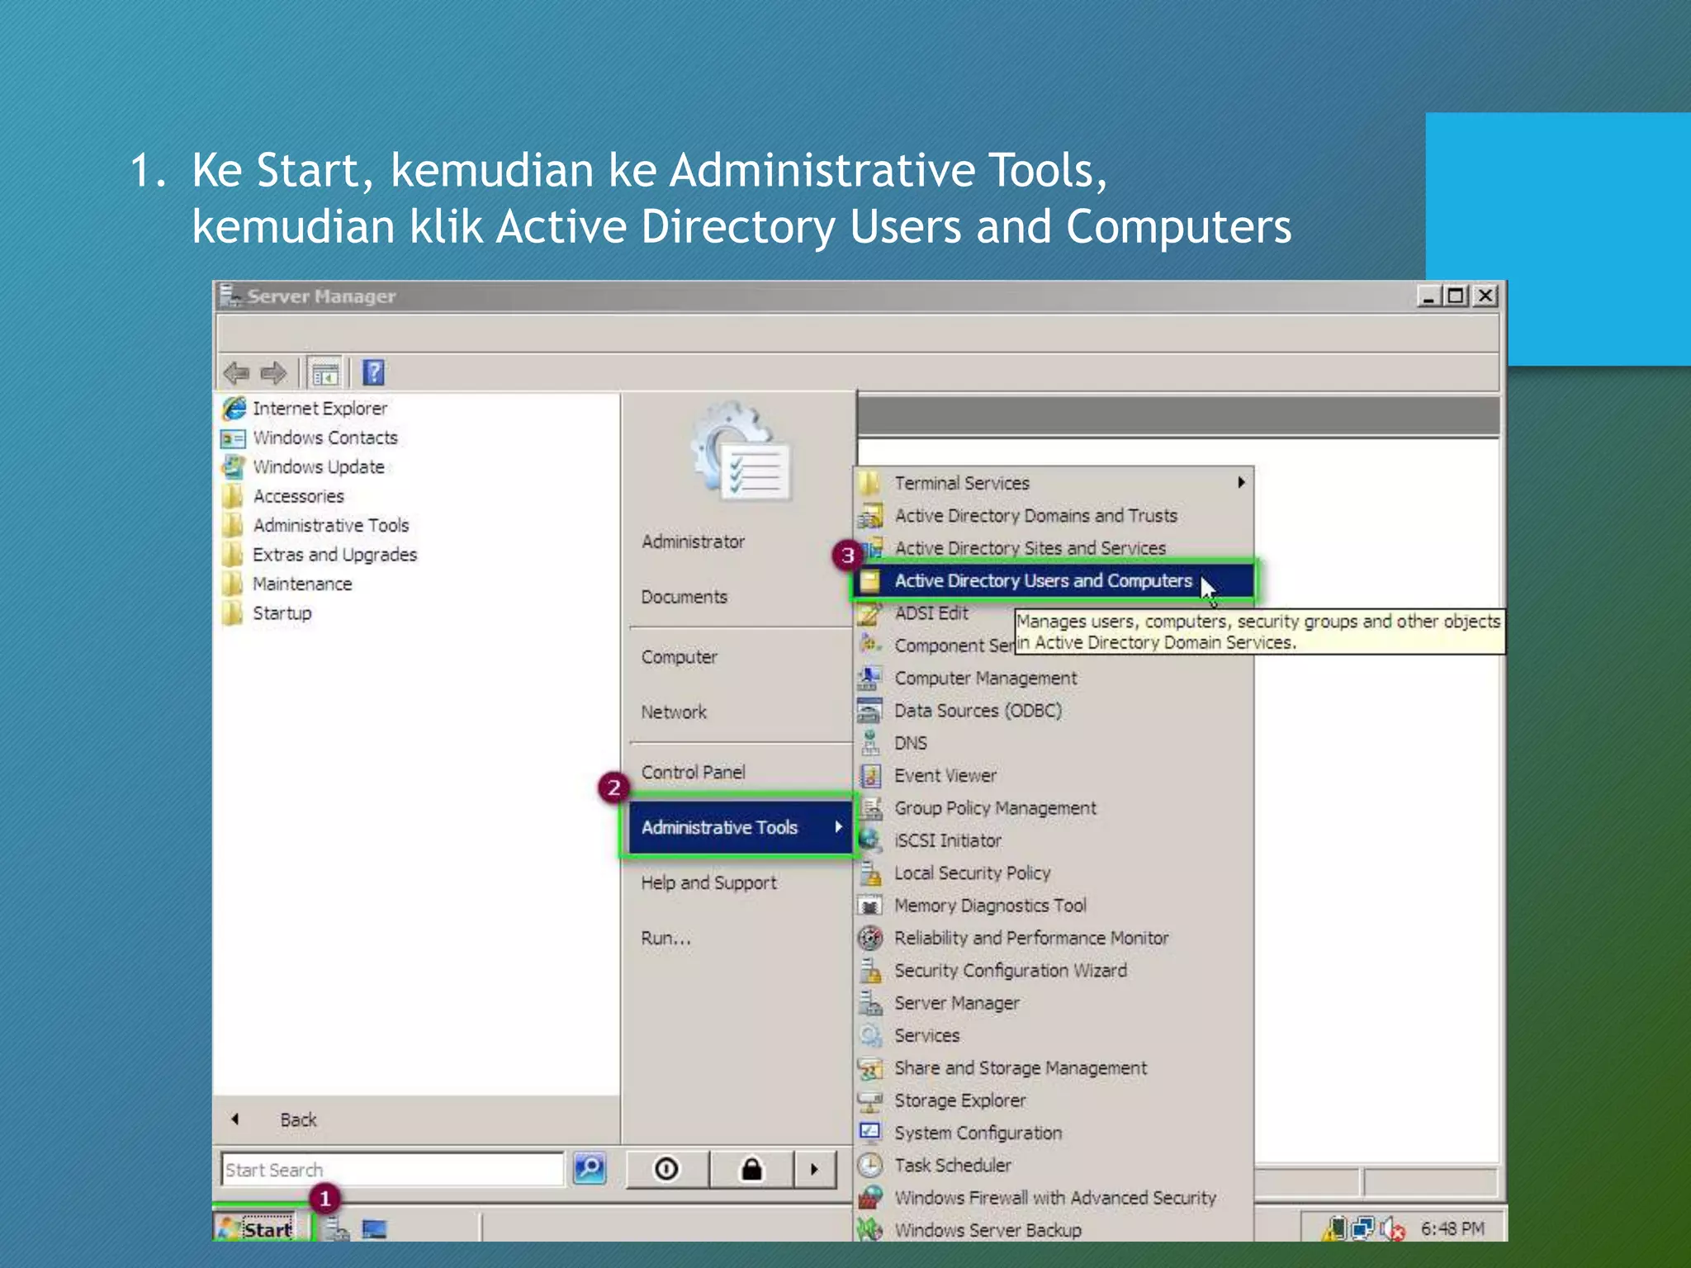The height and width of the screenshot is (1268, 1691).
Task: Open Control Panel
Action: [x=694, y=772]
